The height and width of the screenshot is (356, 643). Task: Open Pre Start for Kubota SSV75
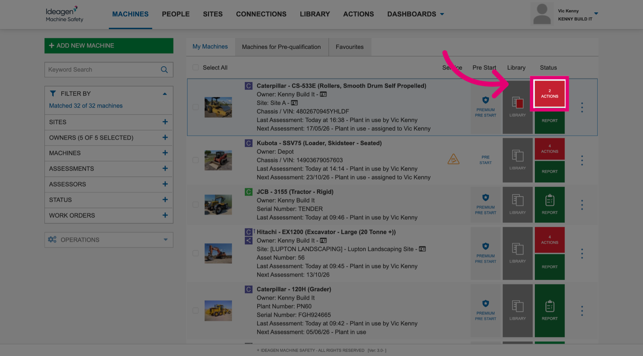click(485, 160)
